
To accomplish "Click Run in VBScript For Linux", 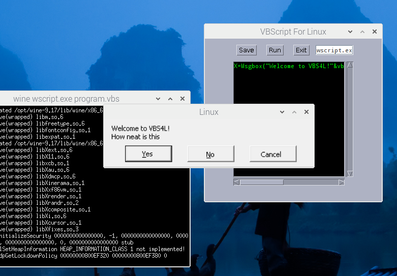I will coord(274,50).
